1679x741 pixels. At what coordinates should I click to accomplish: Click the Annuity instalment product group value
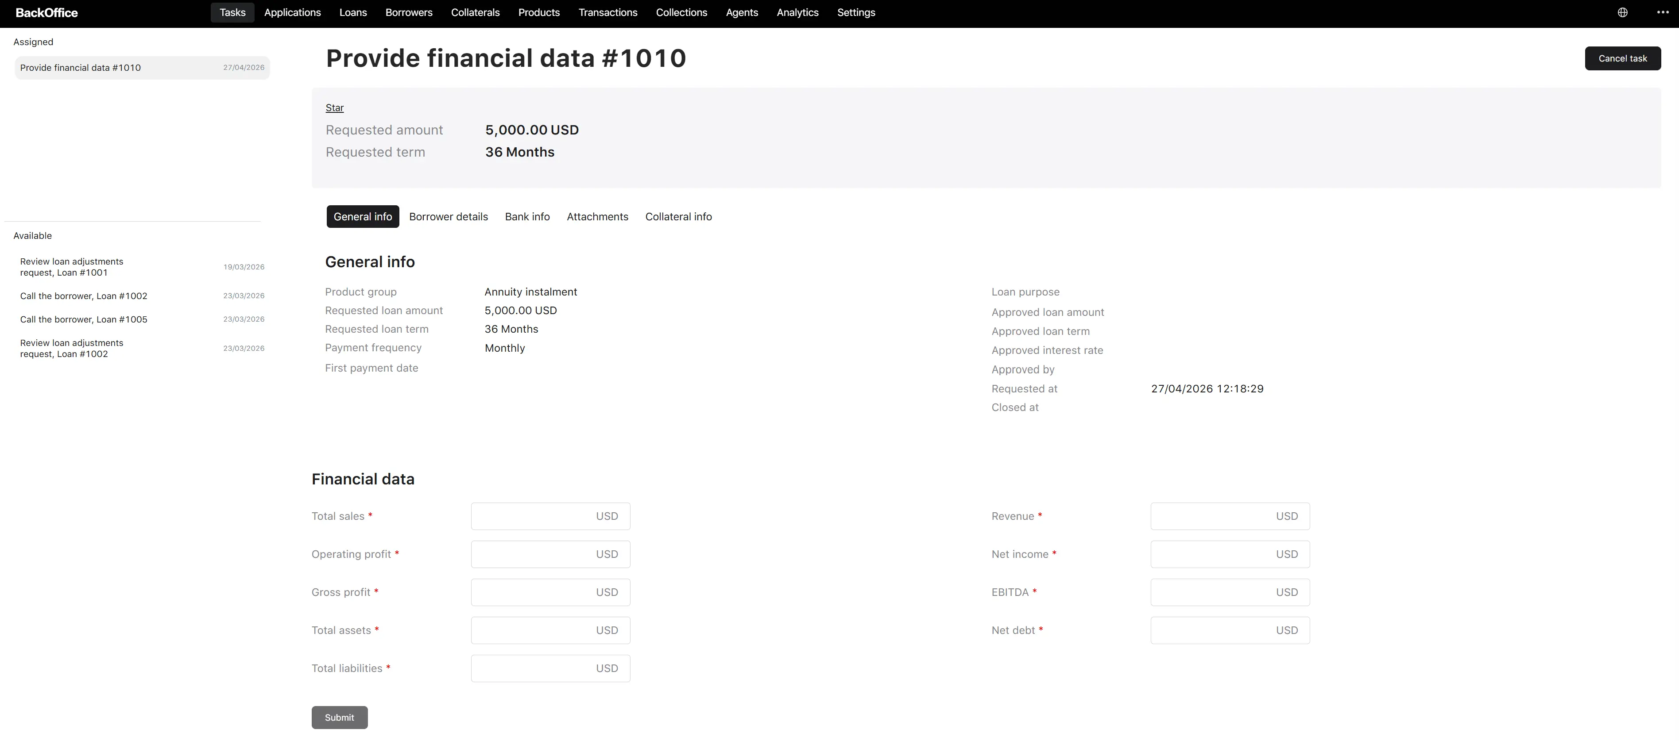pos(530,292)
